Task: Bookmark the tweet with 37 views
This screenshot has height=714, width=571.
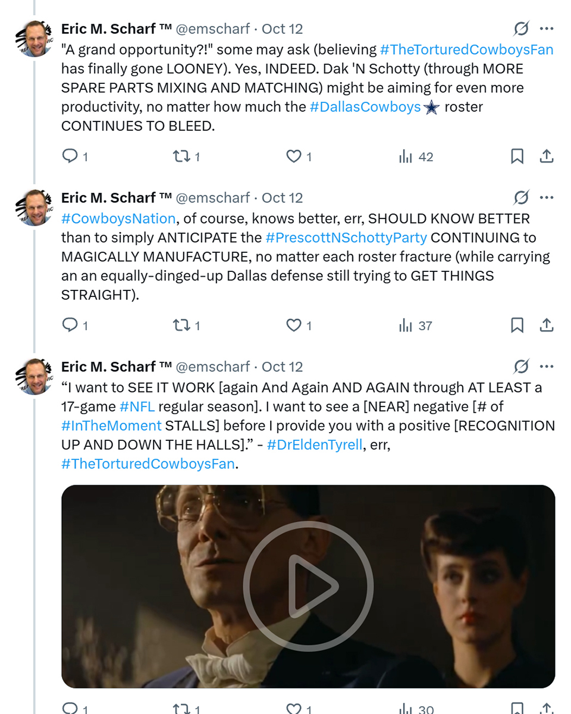Action: 517,325
